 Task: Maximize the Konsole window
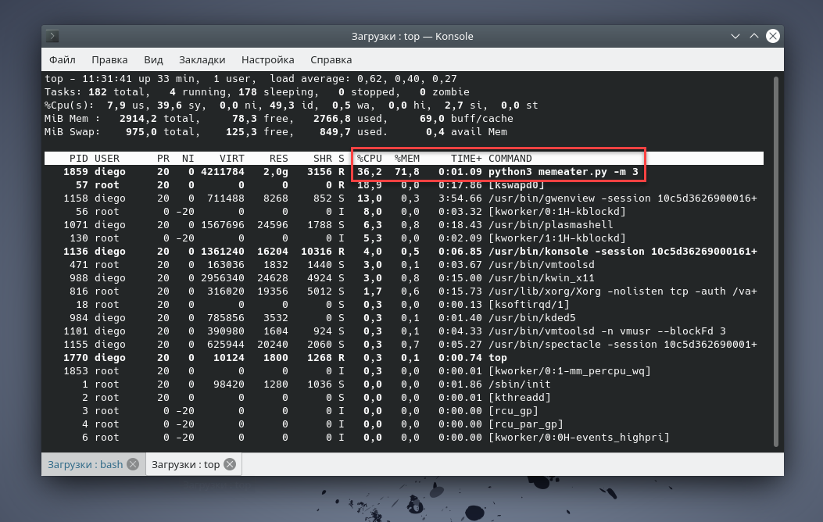[x=754, y=36]
